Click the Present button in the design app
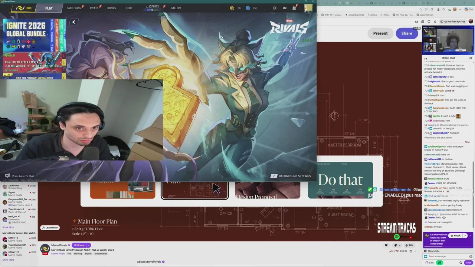This screenshot has height=267, width=475. [x=380, y=33]
